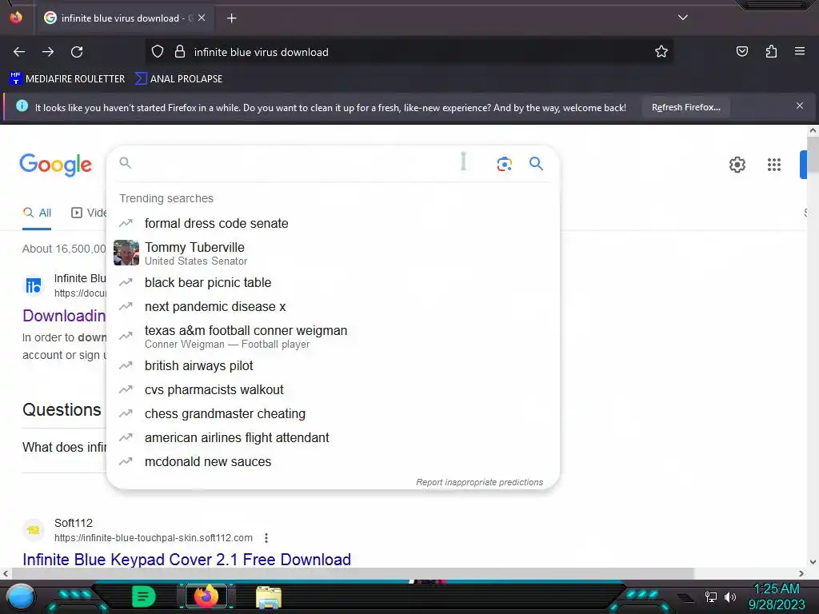Click the horizontal page scrollbar
Viewport: 819px width, 614px height.
coord(352,573)
